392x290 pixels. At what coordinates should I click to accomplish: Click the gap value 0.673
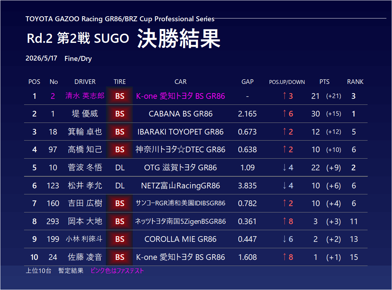tap(247, 132)
